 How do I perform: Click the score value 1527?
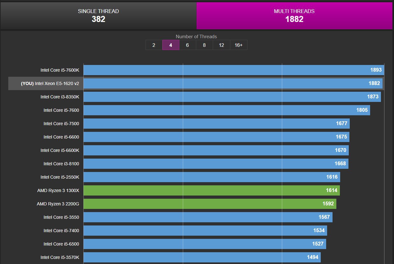pyautogui.click(x=318, y=244)
